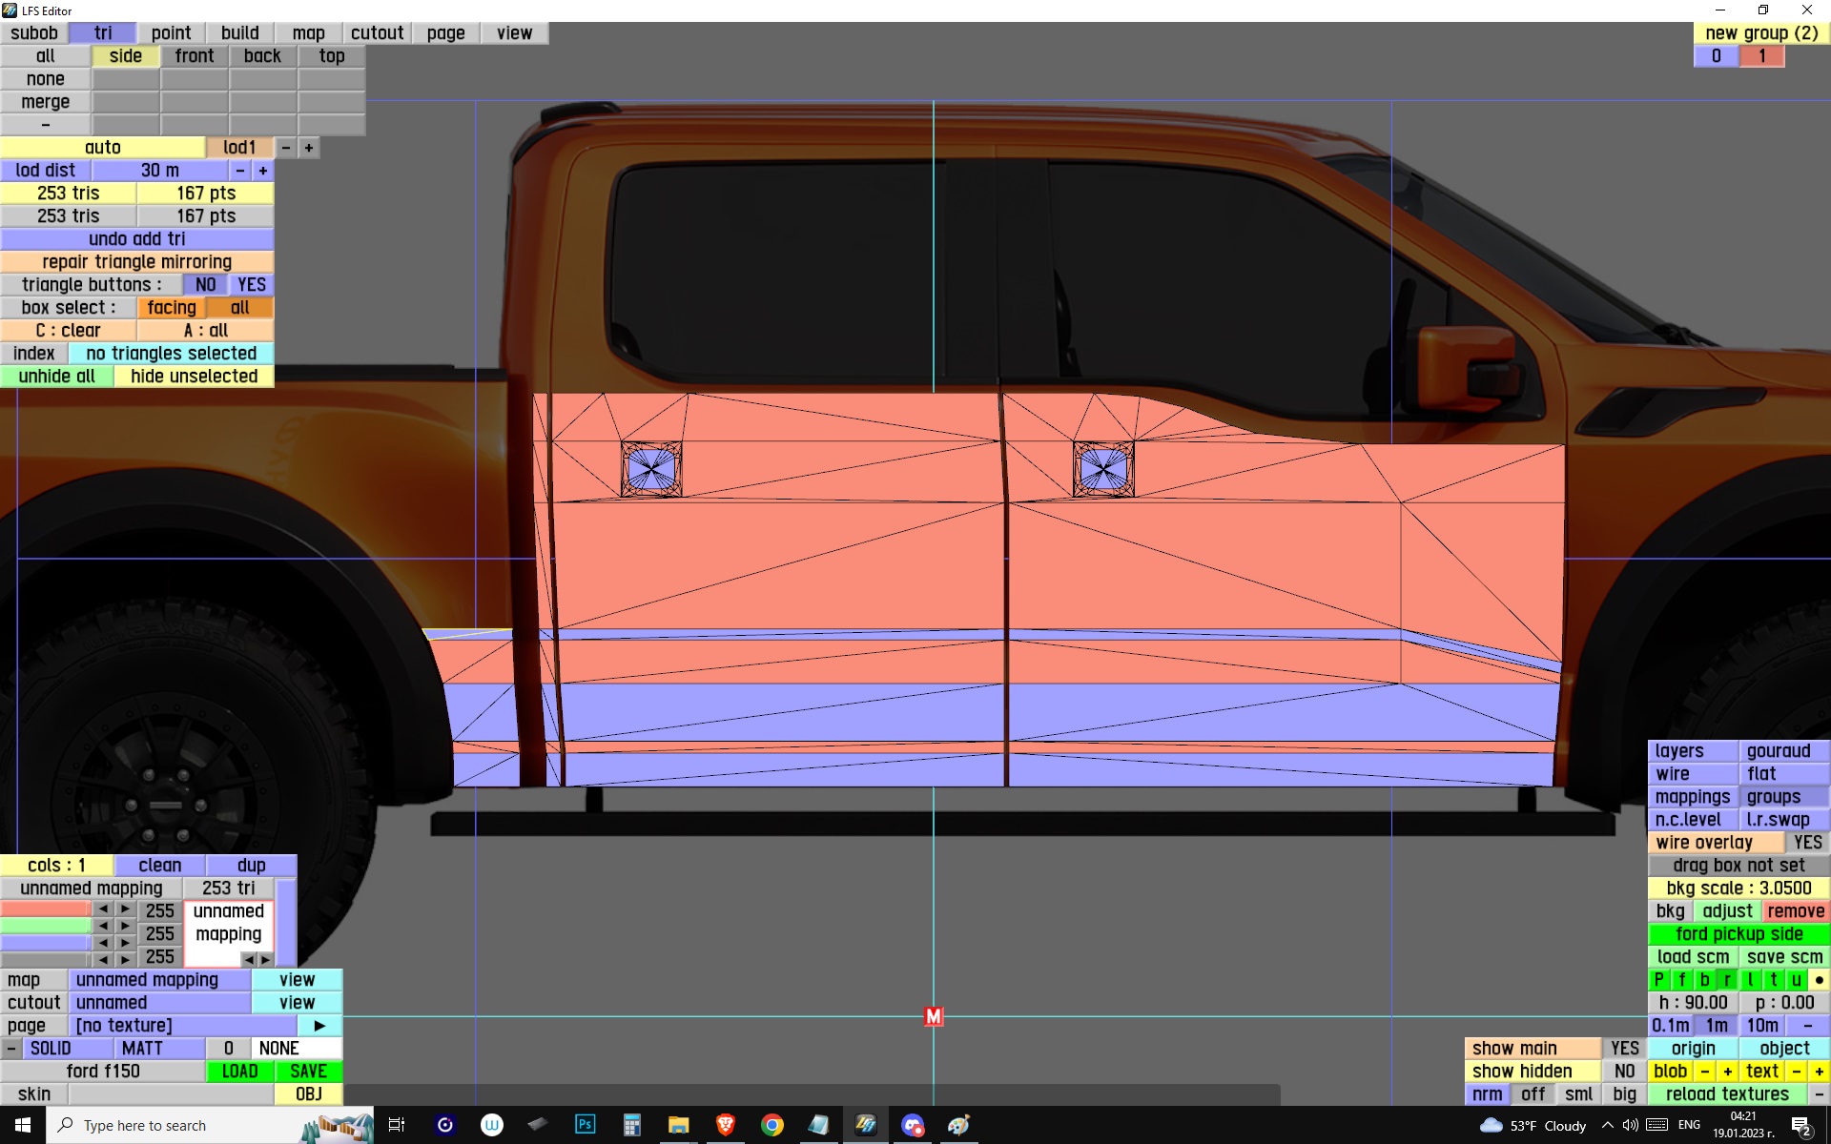Click the green color channel bar
Image resolution: width=1831 pixels, height=1144 pixels.
click(45, 926)
